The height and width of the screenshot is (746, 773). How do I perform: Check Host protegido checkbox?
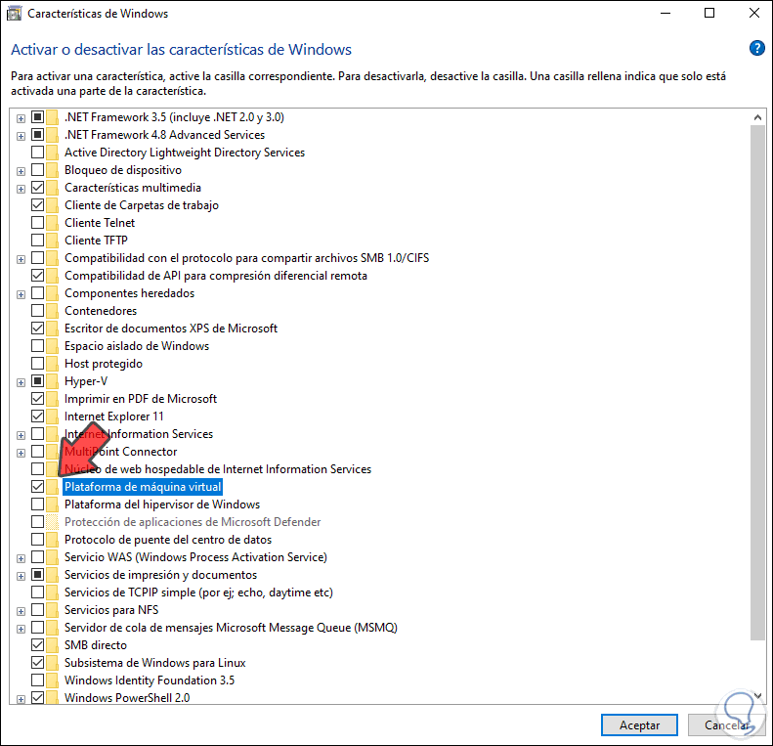point(37,363)
